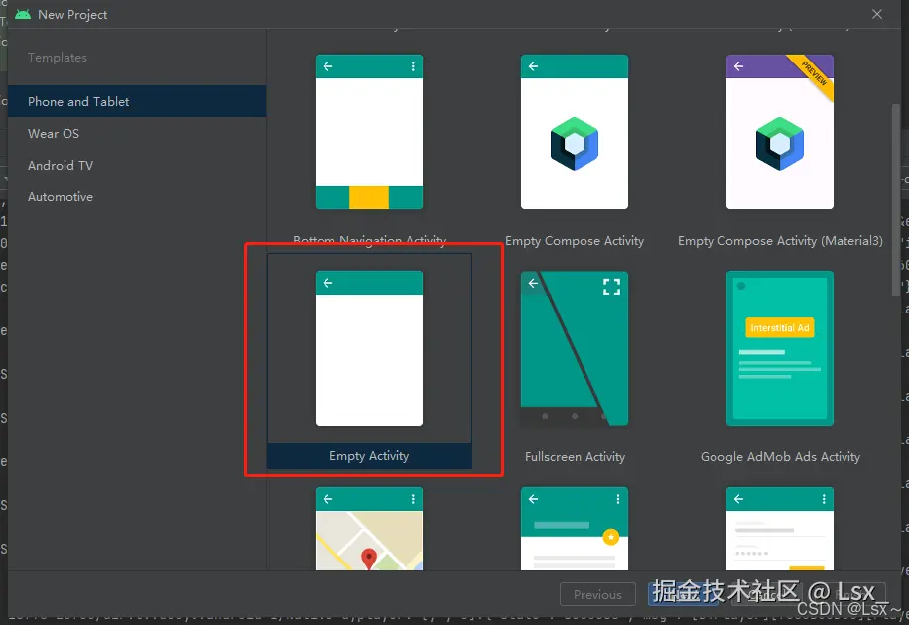Screen dimensions: 909x625
Task: Click the Google AdMob Ads Activity label
Action: pyautogui.click(x=780, y=457)
